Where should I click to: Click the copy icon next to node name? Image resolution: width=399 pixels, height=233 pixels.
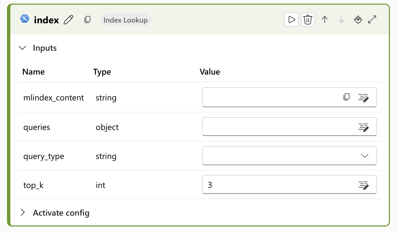click(88, 20)
